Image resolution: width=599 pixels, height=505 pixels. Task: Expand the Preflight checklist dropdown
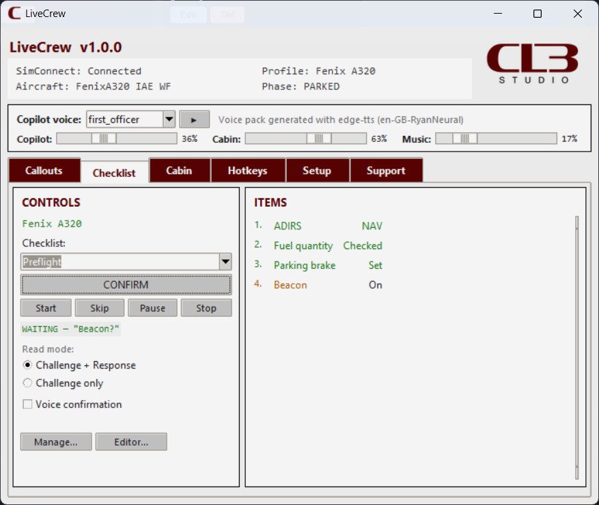(224, 261)
